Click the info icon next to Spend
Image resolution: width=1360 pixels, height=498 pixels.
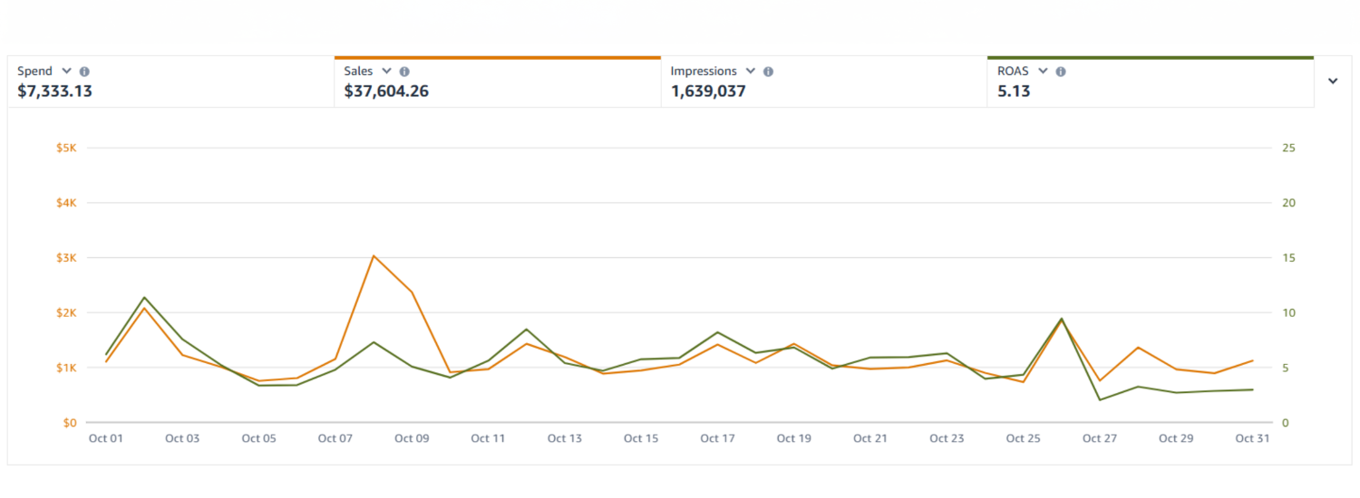click(x=84, y=72)
